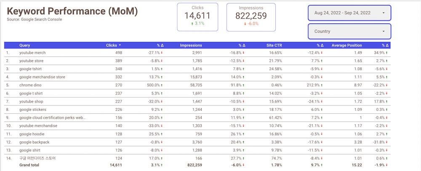Click the 15.22 grand total average position

coord(357,165)
